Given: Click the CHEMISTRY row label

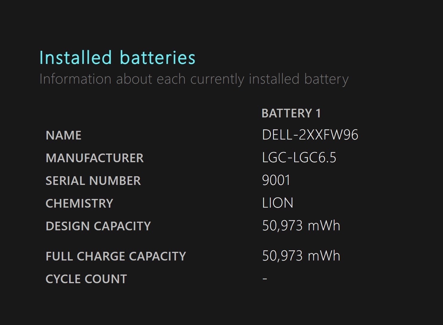Looking at the screenshot, I should 79,203.
